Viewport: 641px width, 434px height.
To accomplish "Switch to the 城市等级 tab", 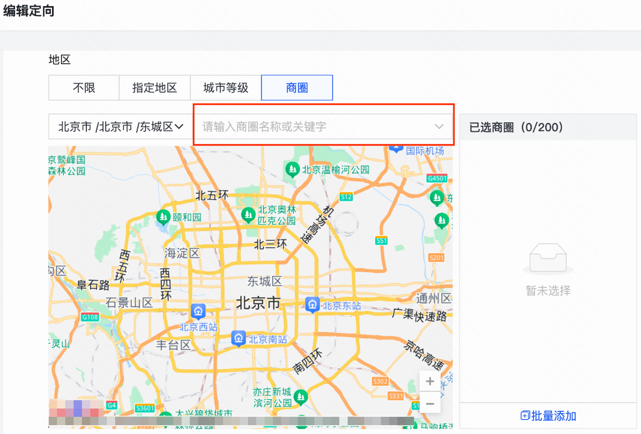I will 225,87.
